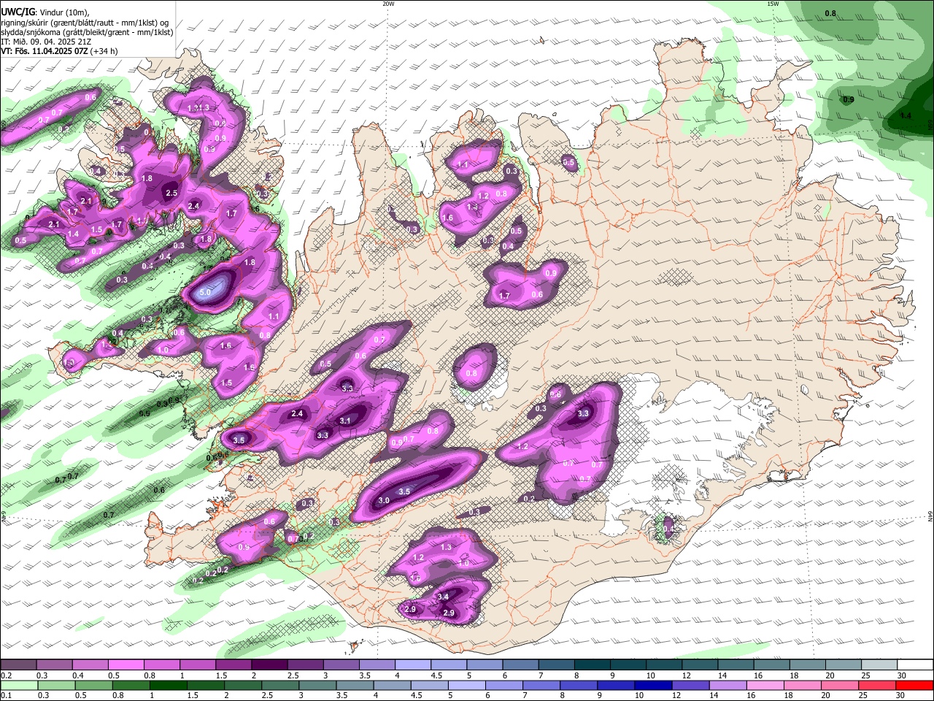Click the 15W longitude label
This screenshot has width=934, height=701.
pyautogui.click(x=773, y=4)
